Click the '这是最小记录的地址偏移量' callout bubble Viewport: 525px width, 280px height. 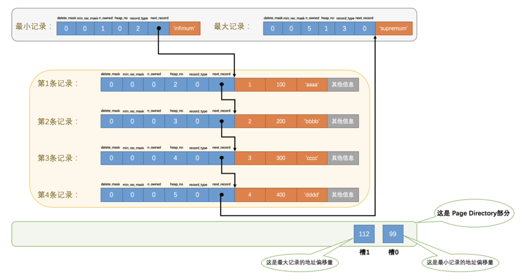click(x=460, y=262)
